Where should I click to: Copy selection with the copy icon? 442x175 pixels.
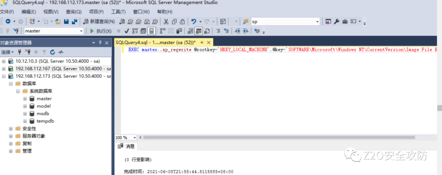pyautogui.click(x=174, y=21)
